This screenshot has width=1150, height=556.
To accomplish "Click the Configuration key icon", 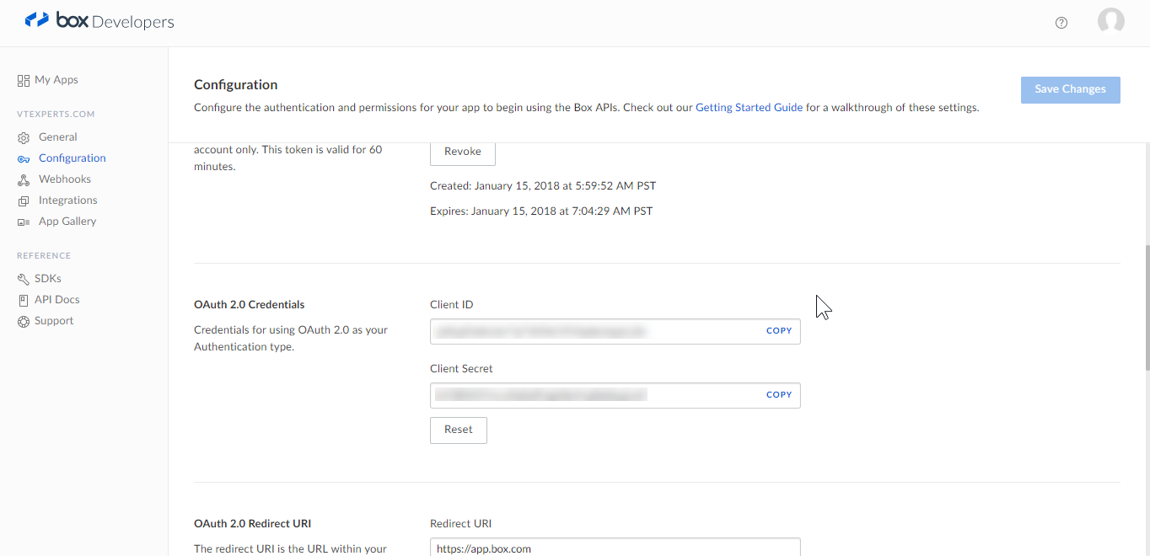I will [x=24, y=158].
